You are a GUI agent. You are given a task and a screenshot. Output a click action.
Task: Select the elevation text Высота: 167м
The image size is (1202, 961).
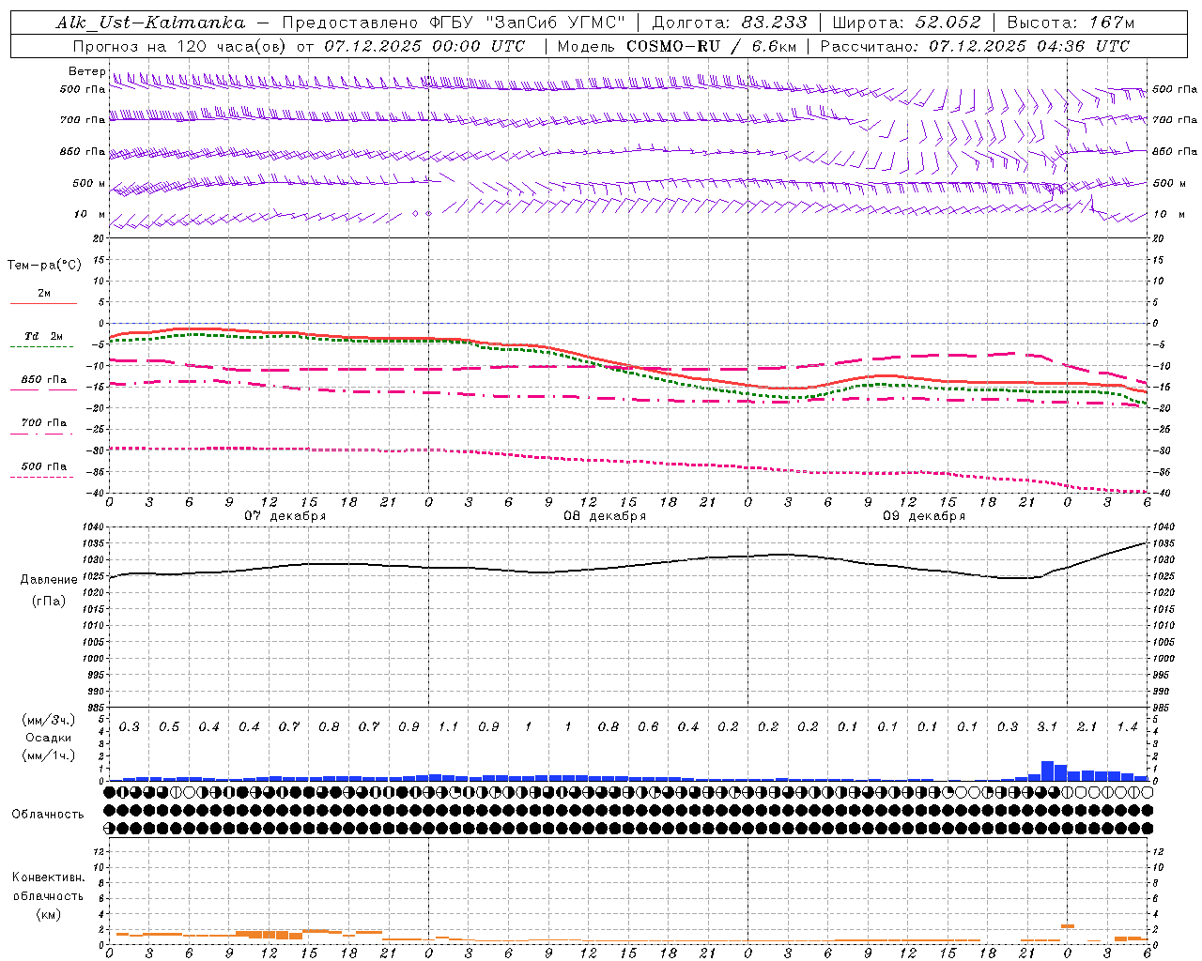(1071, 23)
